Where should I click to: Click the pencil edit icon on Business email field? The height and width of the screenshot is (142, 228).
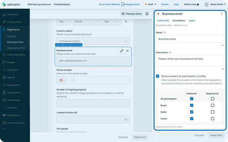tap(122, 51)
